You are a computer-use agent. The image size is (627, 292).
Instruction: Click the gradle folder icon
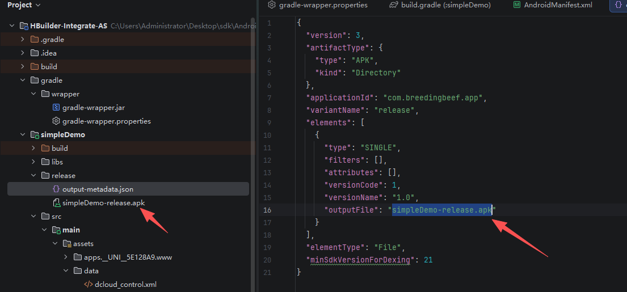pyautogui.click(x=35, y=81)
